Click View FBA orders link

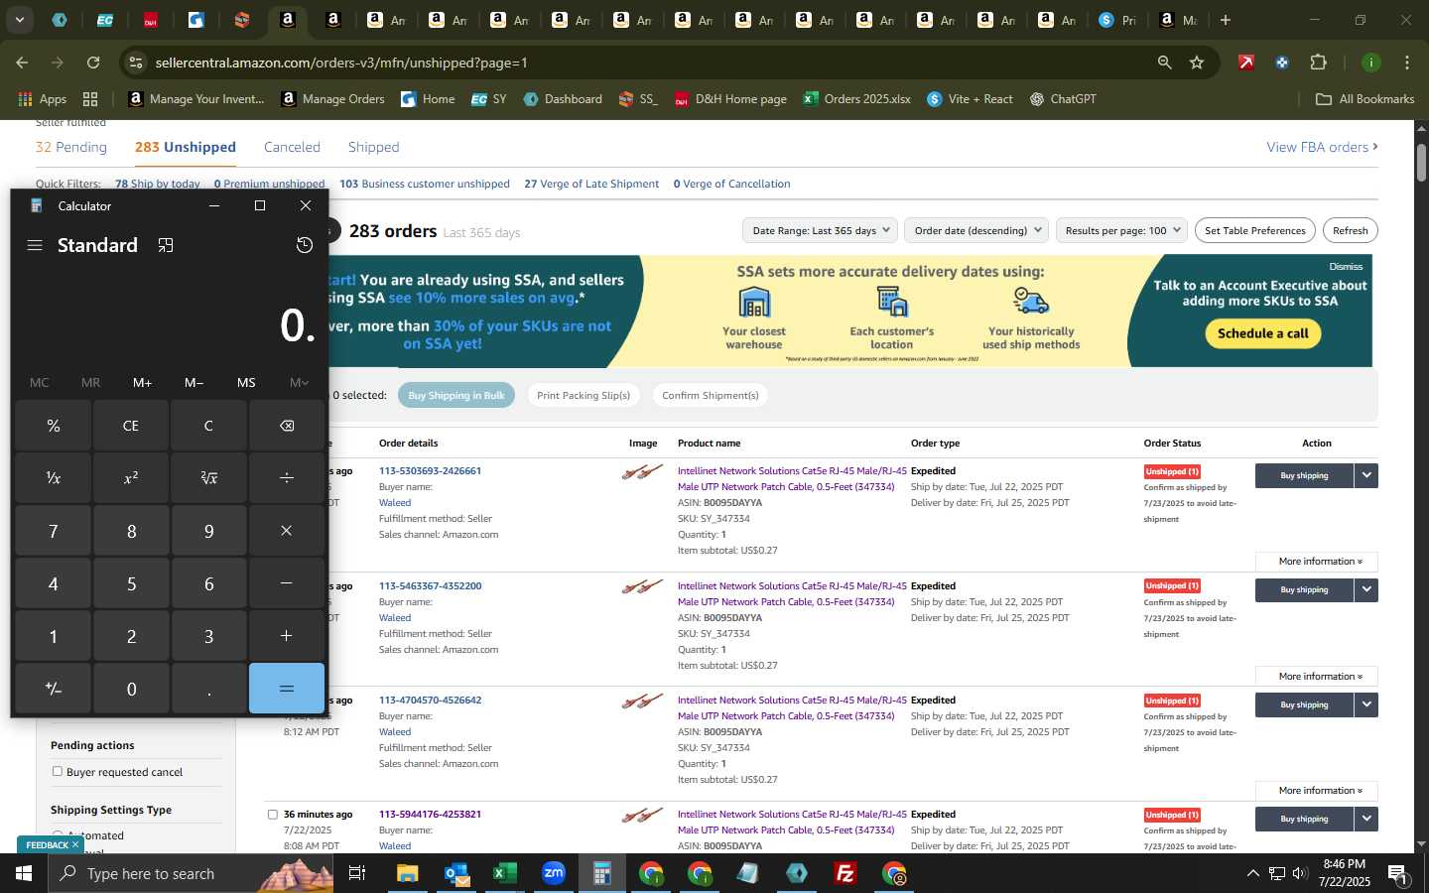tap(1322, 147)
